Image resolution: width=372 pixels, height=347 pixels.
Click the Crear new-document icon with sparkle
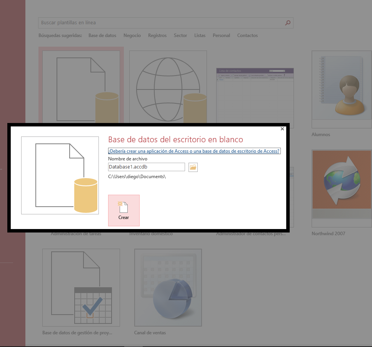tap(123, 207)
